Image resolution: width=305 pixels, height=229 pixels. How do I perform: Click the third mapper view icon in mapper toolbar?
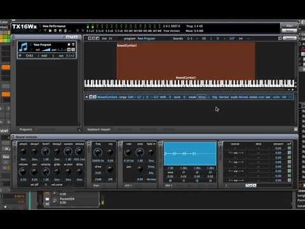click(x=98, y=38)
